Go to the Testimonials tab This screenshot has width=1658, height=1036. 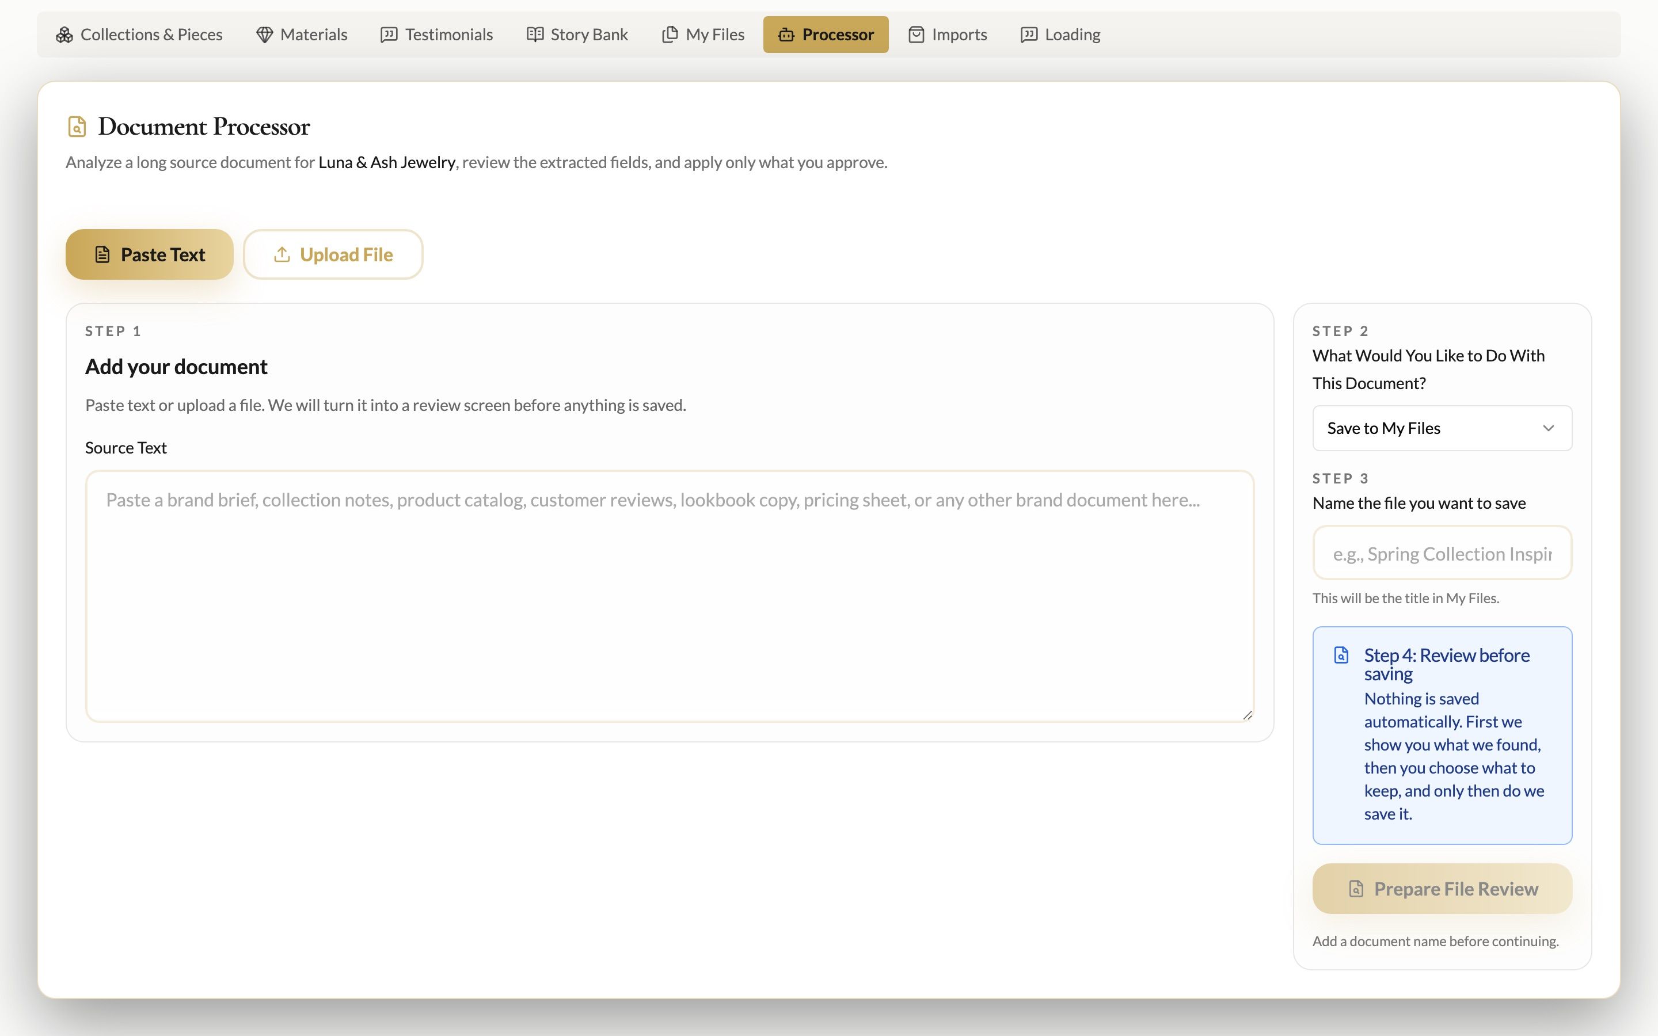[x=436, y=35]
